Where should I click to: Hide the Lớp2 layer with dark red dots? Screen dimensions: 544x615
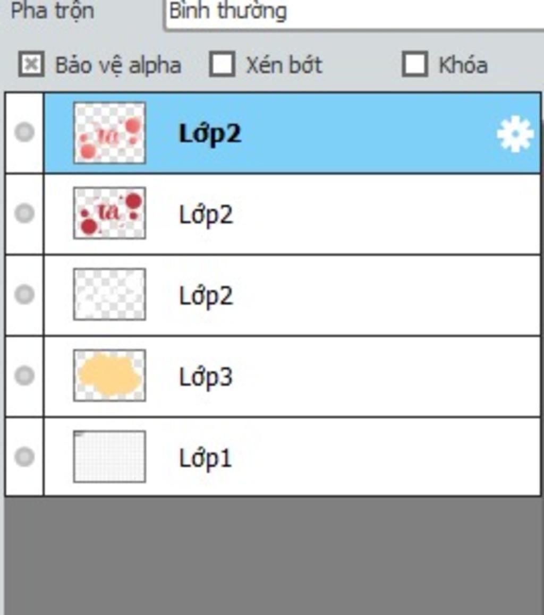pyautogui.click(x=24, y=213)
